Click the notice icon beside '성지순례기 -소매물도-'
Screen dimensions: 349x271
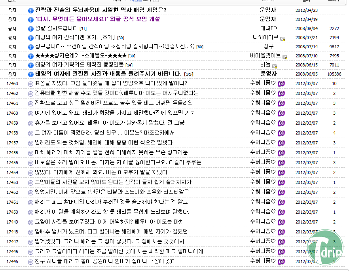31,56
